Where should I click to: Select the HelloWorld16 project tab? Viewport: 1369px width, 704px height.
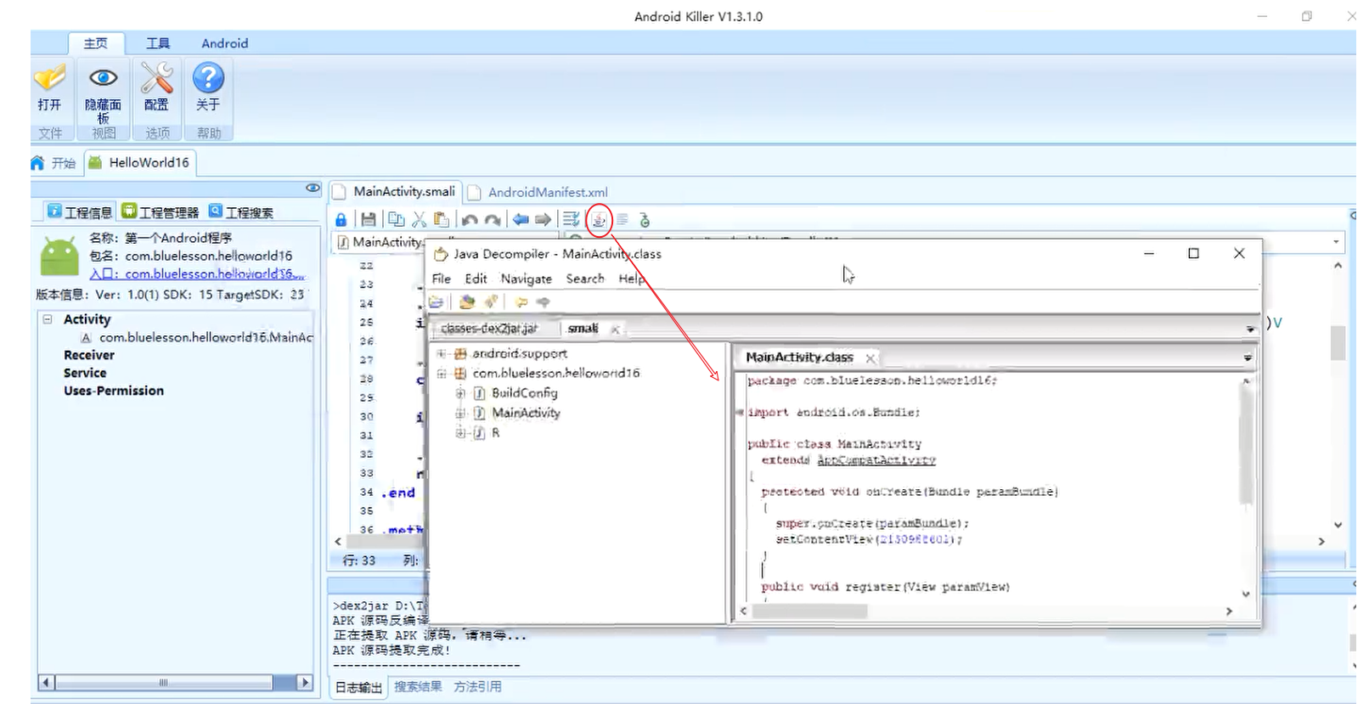[x=139, y=162]
